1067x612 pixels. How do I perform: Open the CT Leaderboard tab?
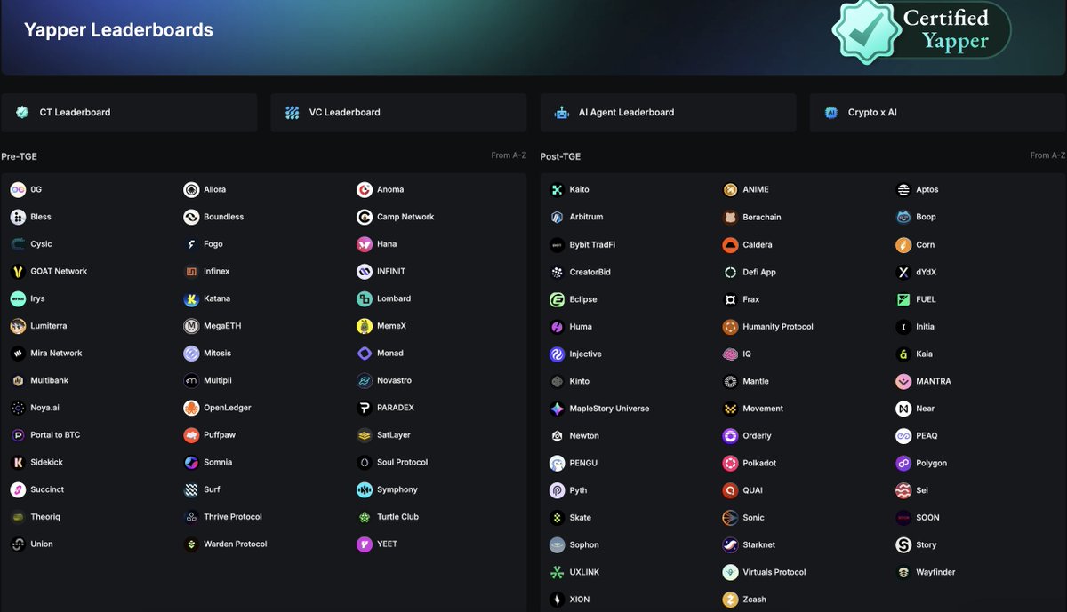pos(129,113)
